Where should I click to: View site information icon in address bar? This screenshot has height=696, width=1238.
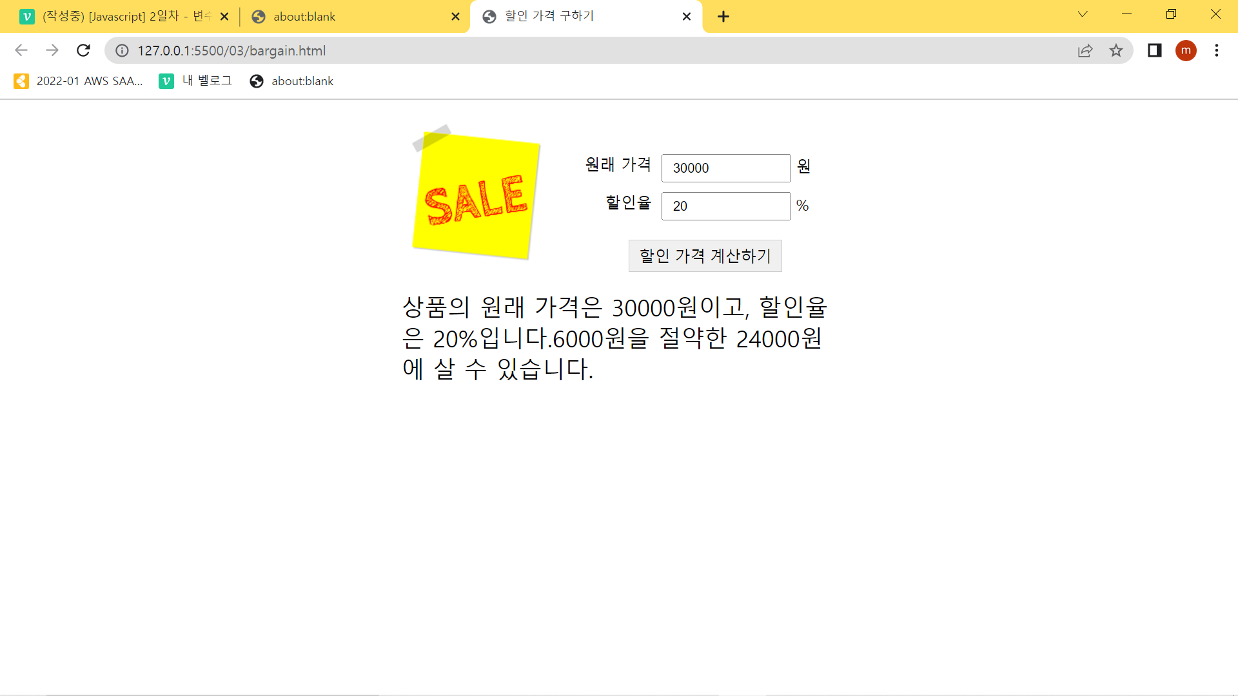122,50
